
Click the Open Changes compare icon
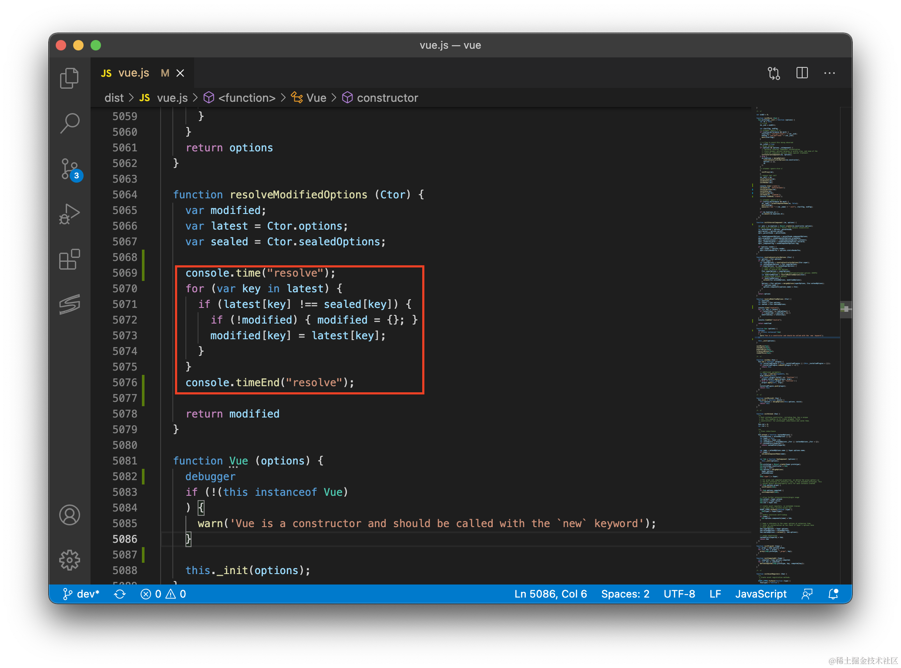click(774, 73)
